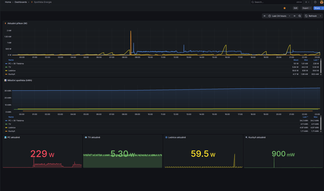The height and width of the screenshot is (191, 324).
Task: Click the zoom out time range magnifier icon
Action: [x=300, y=16]
